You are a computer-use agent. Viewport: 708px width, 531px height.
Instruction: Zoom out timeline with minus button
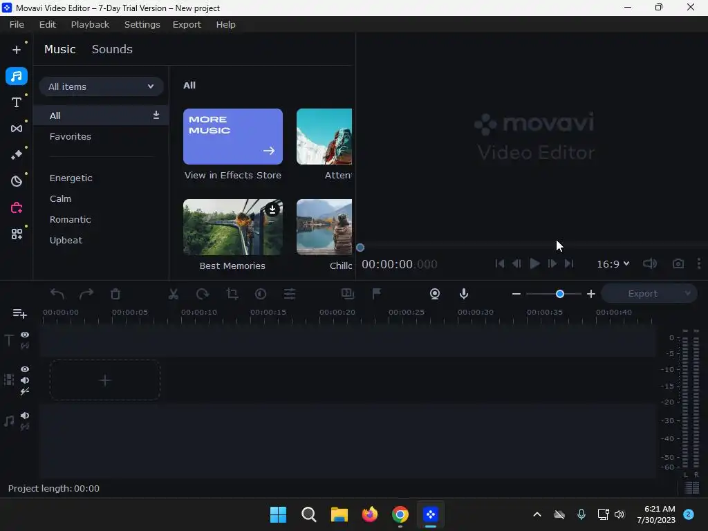(x=516, y=294)
